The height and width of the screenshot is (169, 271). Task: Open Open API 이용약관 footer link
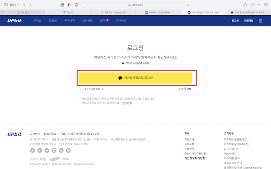(195, 154)
